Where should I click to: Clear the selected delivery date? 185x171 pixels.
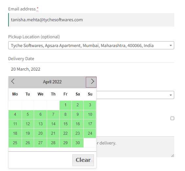[x=83, y=160]
